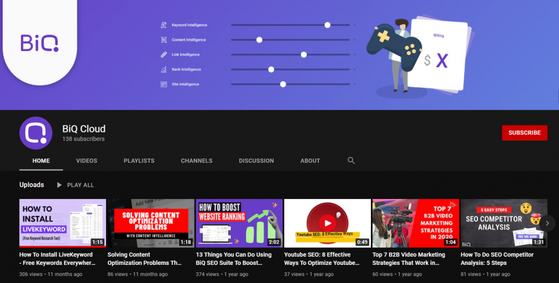Image resolution: width=559 pixels, height=283 pixels.
Task: Click the Link Intelligence slider handle
Action: pyautogui.click(x=303, y=54)
